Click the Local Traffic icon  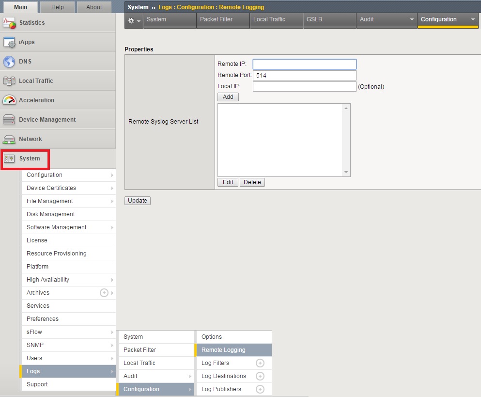point(10,81)
